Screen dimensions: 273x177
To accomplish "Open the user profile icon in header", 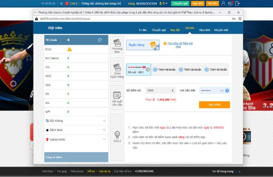I will click(223, 3).
